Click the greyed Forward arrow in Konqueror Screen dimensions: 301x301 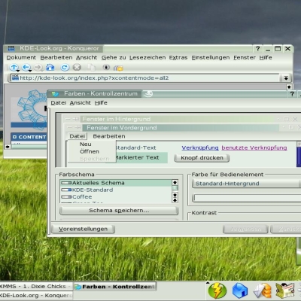tap(38, 67)
